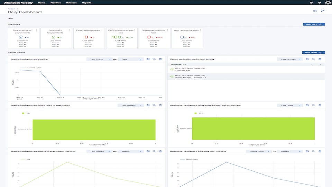
Task: Zoom the volume by environment over time chart
Action: pyautogui.click(x=154, y=151)
